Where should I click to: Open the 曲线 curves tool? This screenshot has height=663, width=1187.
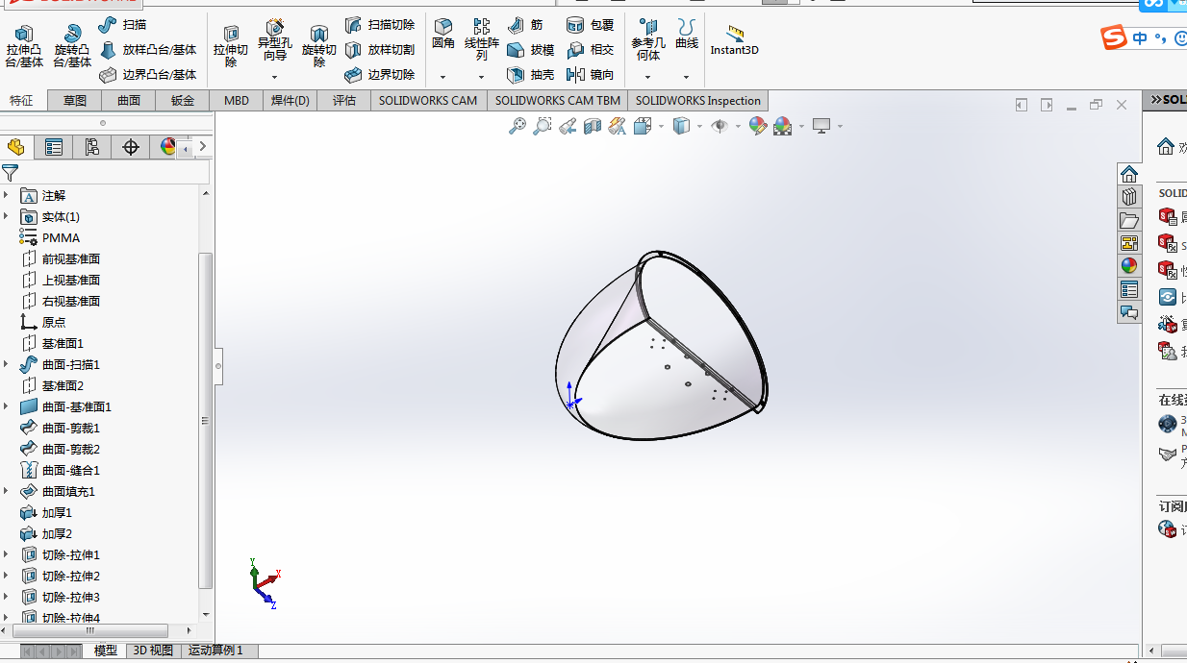(687, 34)
